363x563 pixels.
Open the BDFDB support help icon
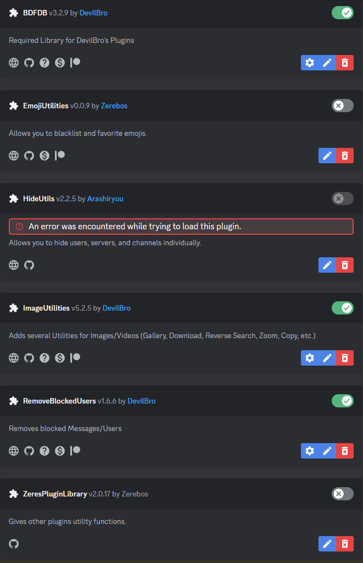tap(44, 63)
